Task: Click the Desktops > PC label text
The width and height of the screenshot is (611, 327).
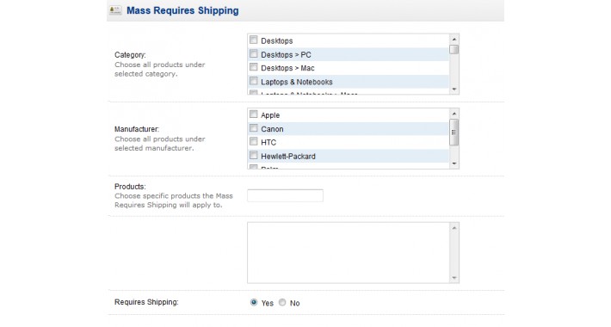Action: pyautogui.click(x=286, y=55)
